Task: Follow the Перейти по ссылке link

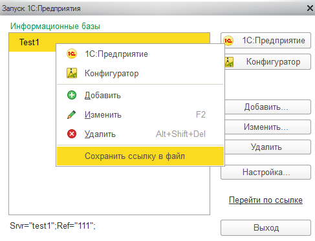Action: [266, 200]
